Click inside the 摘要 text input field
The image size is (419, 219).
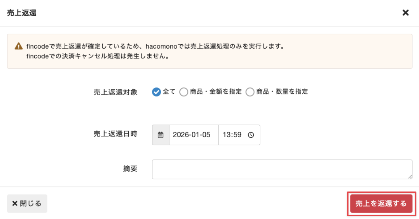(281, 169)
